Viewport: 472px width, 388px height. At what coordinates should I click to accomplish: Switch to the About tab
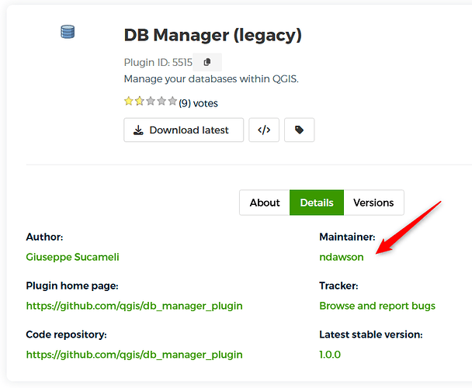pos(265,203)
